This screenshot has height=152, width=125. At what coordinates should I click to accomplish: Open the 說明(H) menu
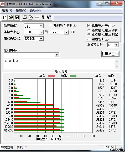coord(35,11)
